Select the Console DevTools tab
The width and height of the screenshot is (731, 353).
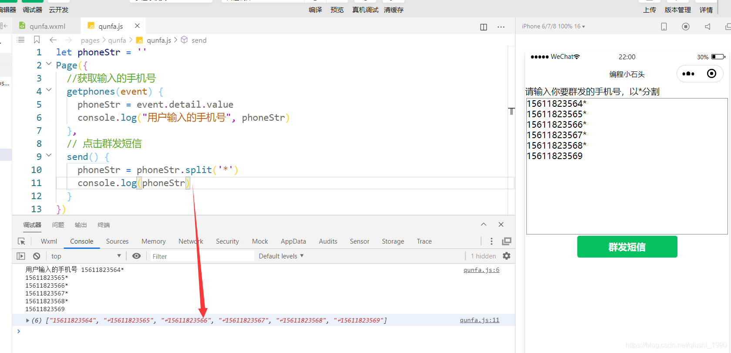(x=81, y=241)
